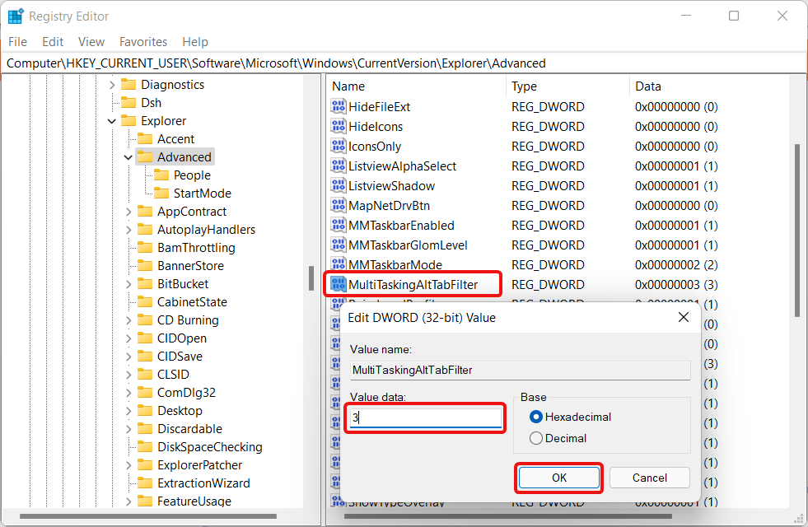Open the Favorites menu
This screenshot has width=808, height=527.
(143, 42)
